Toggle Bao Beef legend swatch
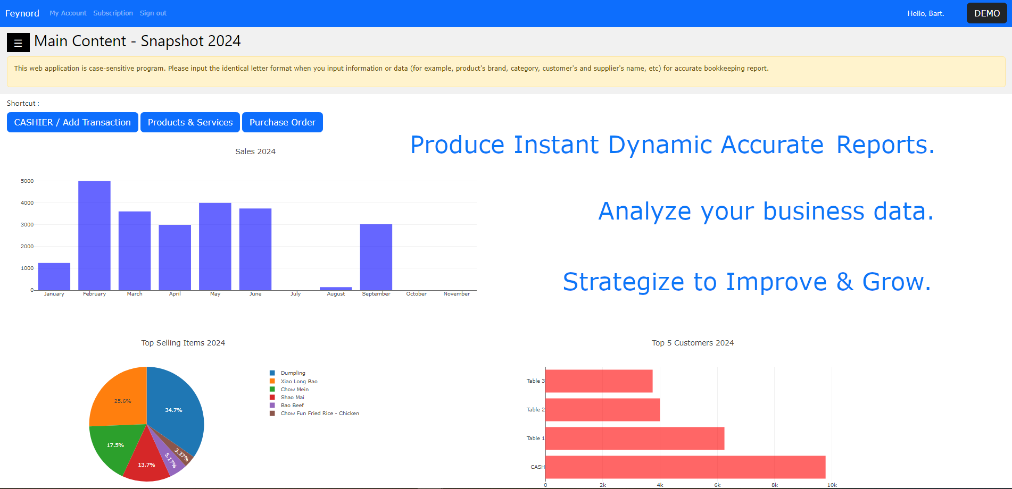1012x489 pixels. pyautogui.click(x=272, y=406)
